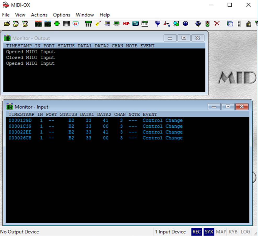Click the blue palette-shaped toolbar icon

198,24
